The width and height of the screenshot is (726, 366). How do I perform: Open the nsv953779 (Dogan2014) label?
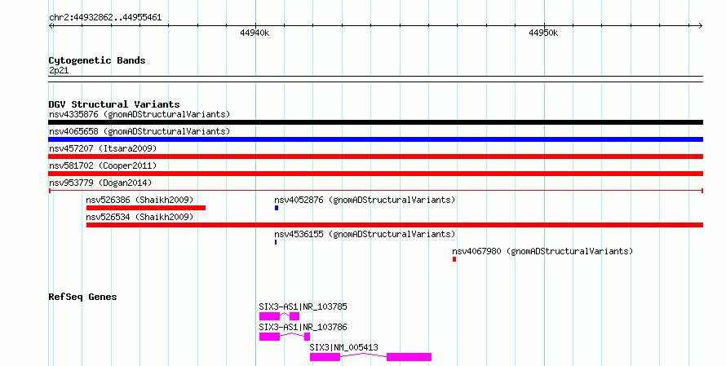tap(100, 183)
